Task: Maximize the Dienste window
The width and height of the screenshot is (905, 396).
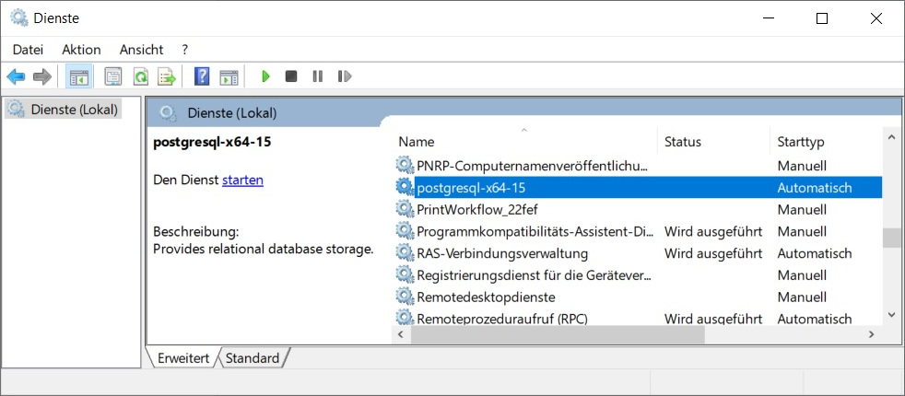Action: coord(822,18)
